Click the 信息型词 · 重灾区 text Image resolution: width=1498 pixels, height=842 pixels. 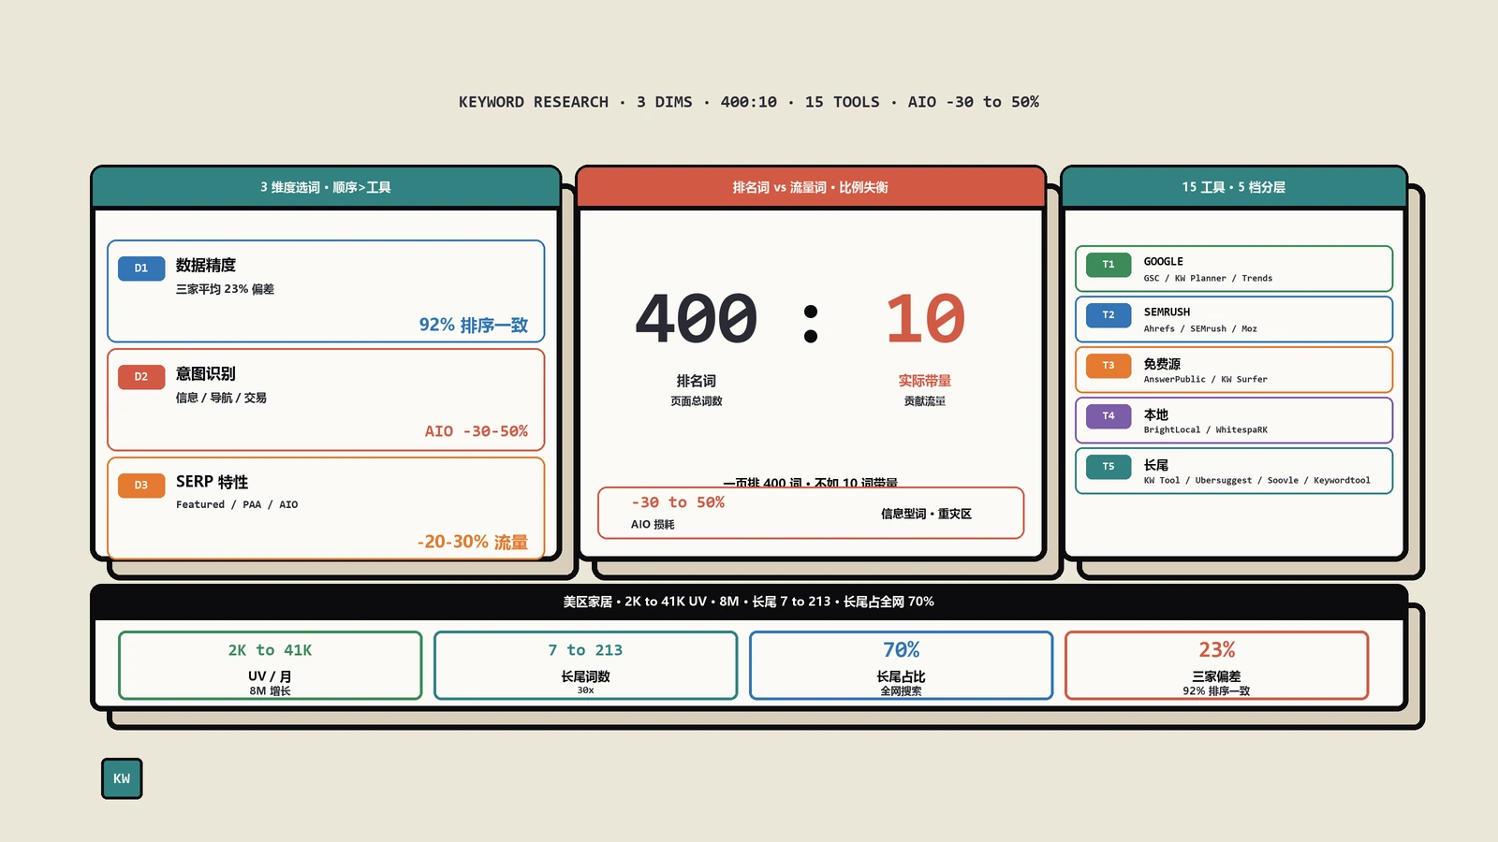tap(926, 514)
